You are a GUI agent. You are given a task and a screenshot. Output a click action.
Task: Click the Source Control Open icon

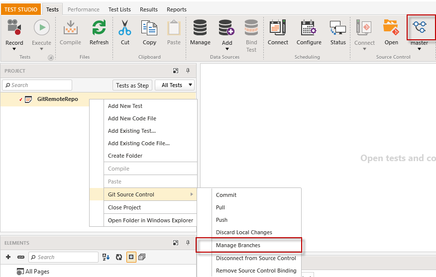coord(391,27)
